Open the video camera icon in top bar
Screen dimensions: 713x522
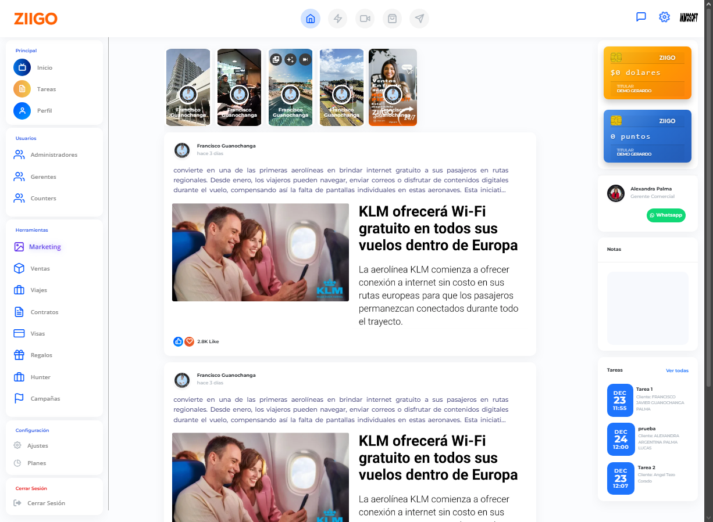point(365,19)
